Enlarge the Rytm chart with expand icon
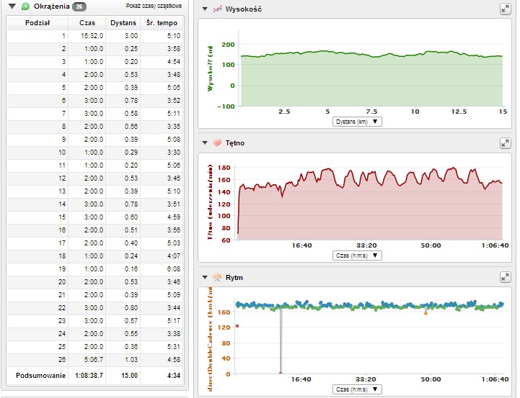Screen dimensions: 520x398 pyautogui.click(x=505, y=277)
